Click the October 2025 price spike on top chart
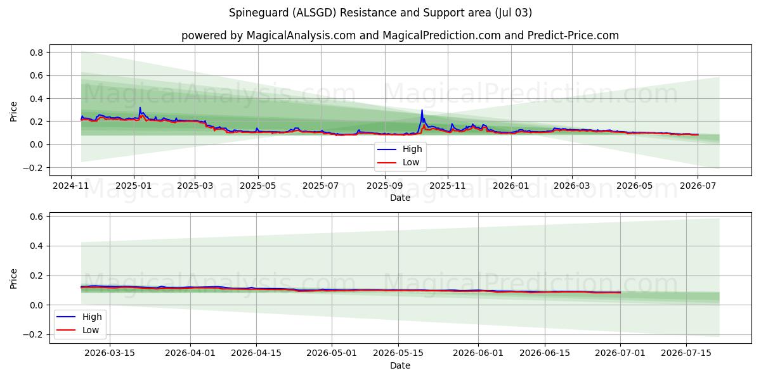Screen dimensions: 761x380 422,110
